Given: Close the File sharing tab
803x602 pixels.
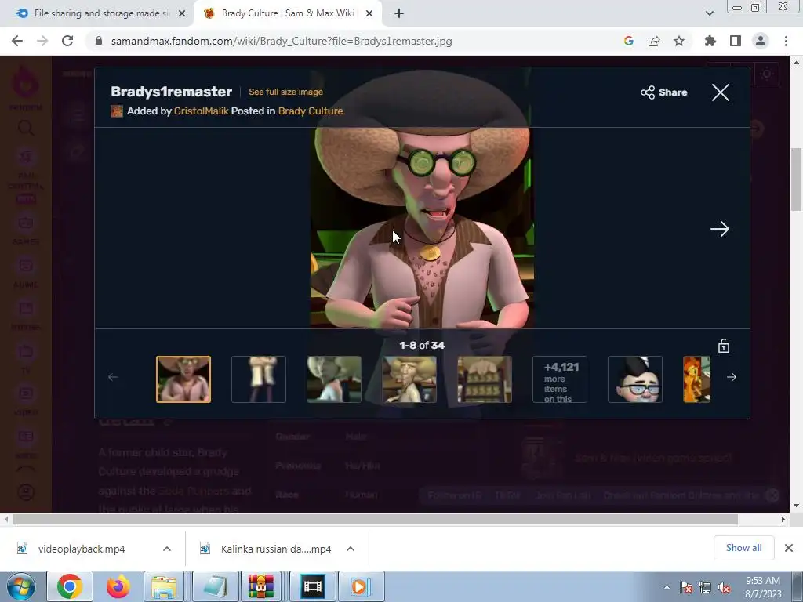Looking at the screenshot, I should 182,14.
